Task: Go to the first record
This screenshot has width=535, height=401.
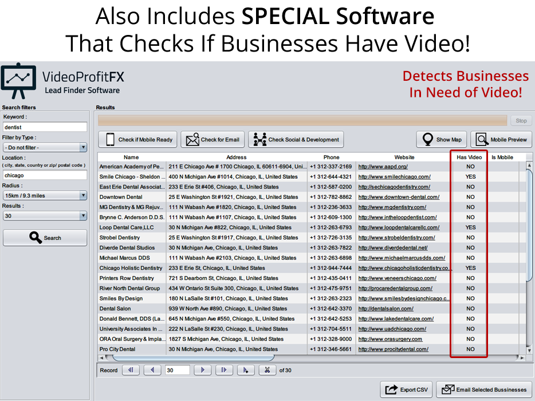Action: pyautogui.click(x=131, y=370)
